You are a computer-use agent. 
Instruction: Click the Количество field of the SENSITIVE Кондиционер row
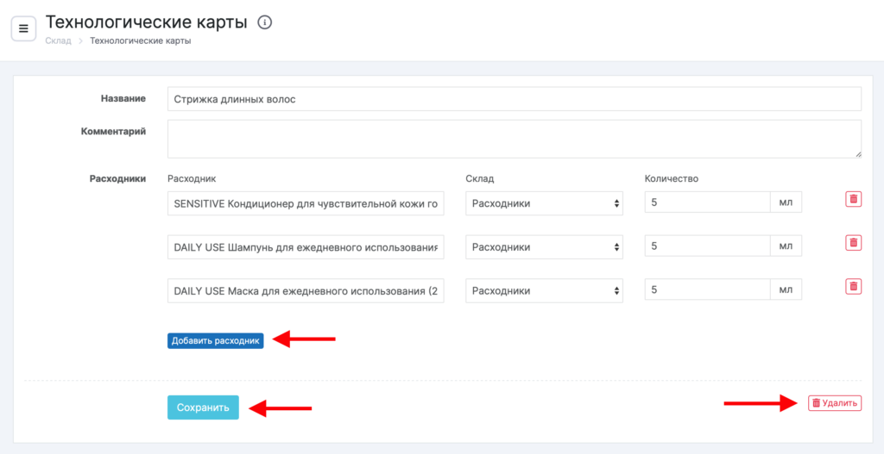coord(706,203)
